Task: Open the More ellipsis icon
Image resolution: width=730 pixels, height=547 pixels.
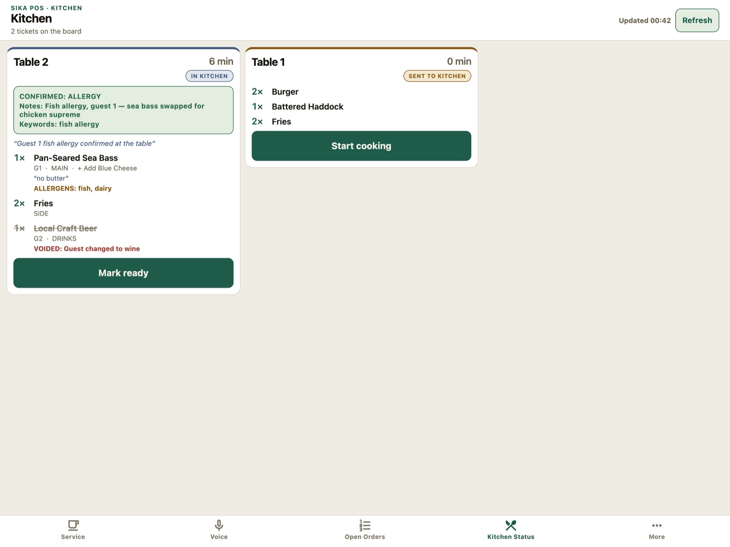Action: pyautogui.click(x=657, y=525)
